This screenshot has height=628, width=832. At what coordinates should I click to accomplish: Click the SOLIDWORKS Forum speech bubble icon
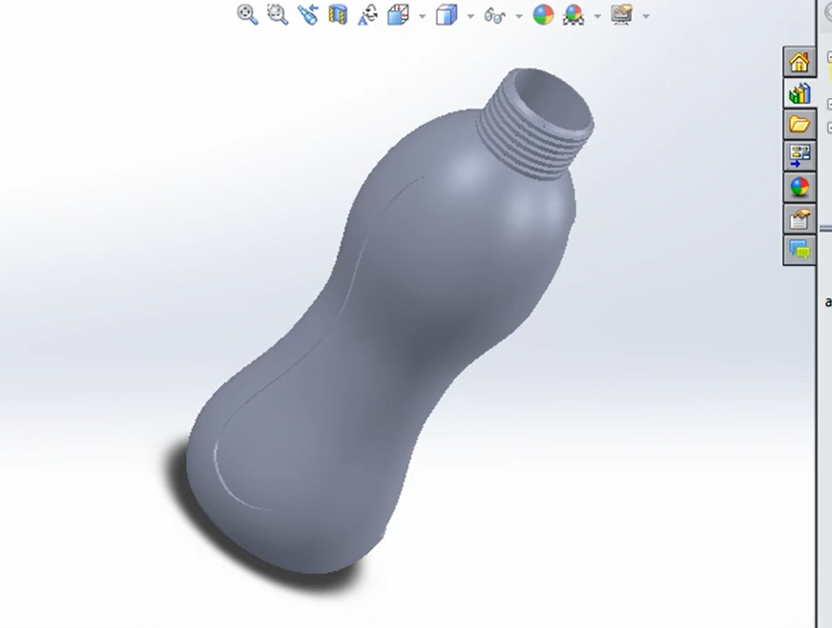pyautogui.click(x=798, y=250)
